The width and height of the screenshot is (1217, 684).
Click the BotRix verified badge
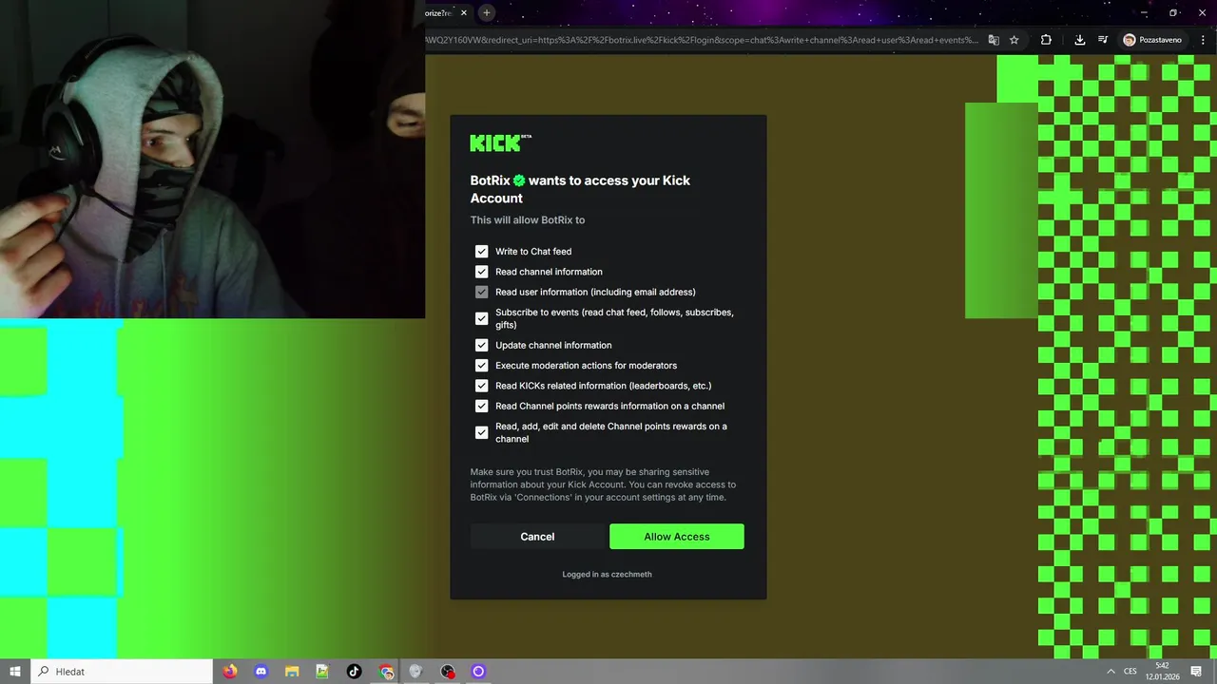(519, 180)
